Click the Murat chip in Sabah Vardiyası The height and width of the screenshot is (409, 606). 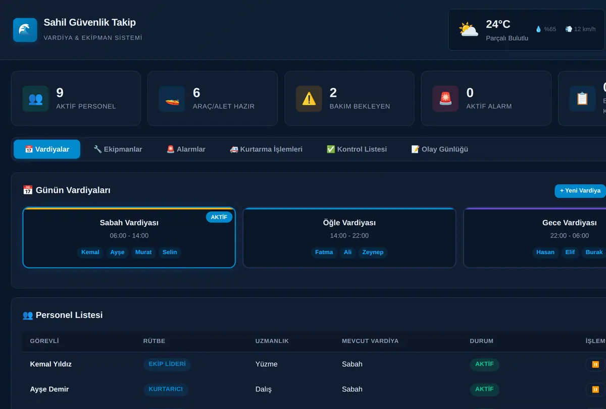[x=143, y=252]
